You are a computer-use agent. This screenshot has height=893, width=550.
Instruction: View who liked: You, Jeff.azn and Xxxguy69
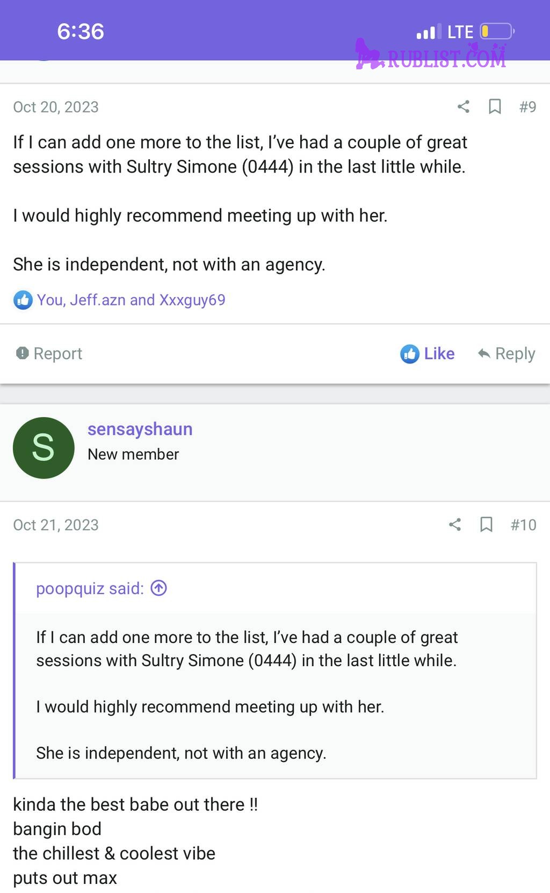pos(131,300)
